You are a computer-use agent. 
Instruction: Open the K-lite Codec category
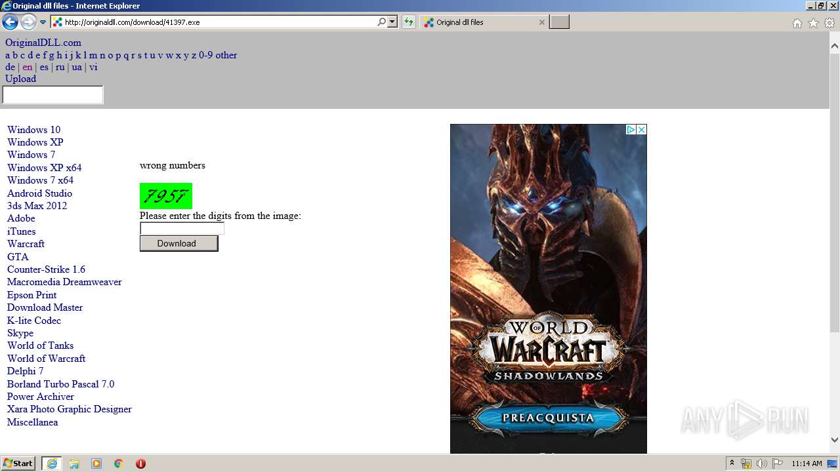pyautogui.click(x=34, y=321)
